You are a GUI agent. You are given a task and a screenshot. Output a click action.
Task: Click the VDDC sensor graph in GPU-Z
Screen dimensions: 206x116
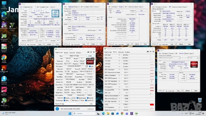coord(141,104)
